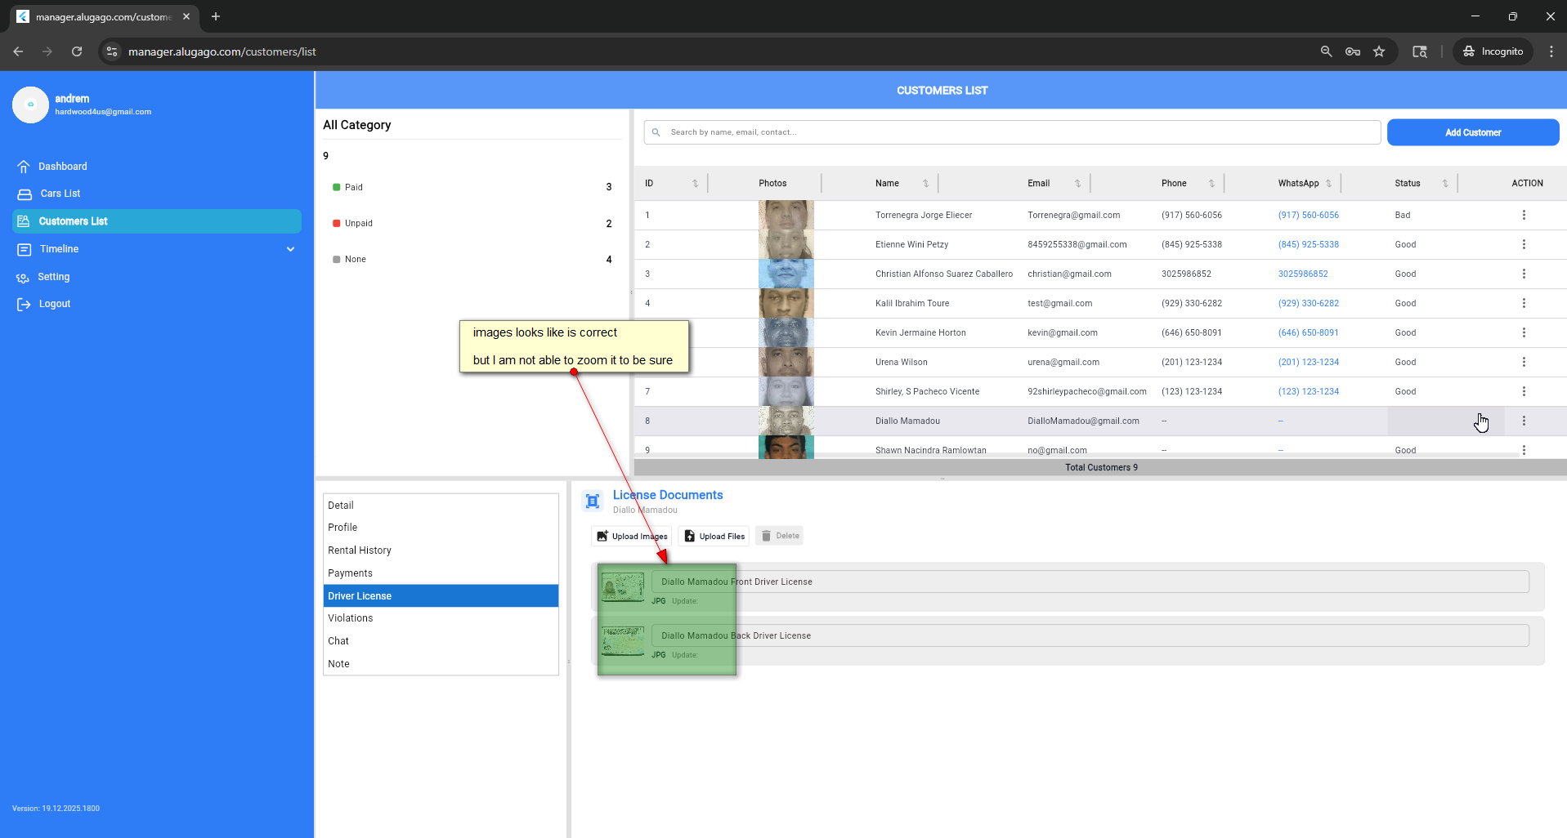Bookmark this page with star icon
The width and height of the screenshot is (1567, 838).
pos(1379,51)
